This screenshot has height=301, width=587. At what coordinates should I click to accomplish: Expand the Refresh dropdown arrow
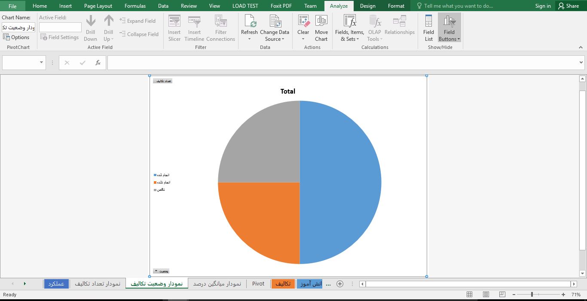(x=249, y=39)
